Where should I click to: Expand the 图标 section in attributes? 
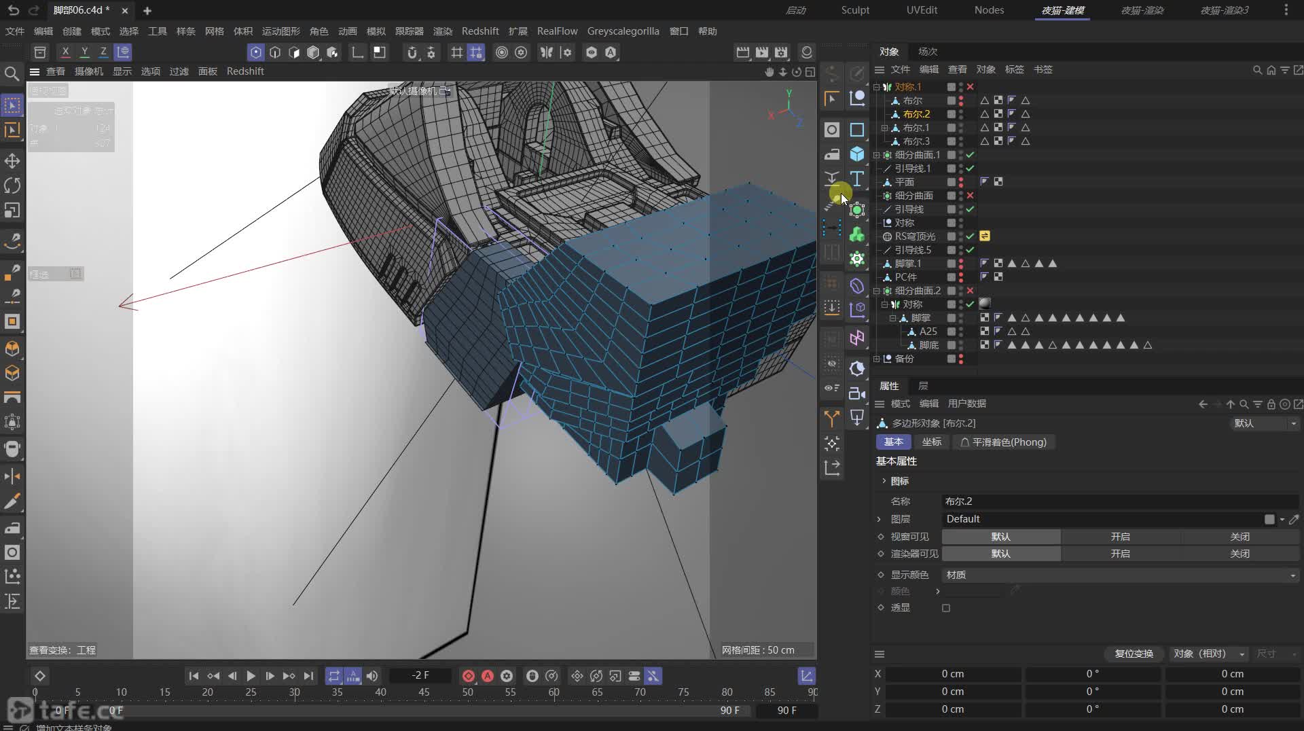coord(884,481)
